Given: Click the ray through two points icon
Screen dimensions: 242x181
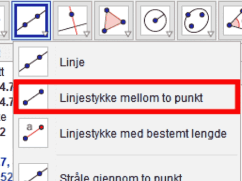Looking at the screenshot, I should pos(33,172).
